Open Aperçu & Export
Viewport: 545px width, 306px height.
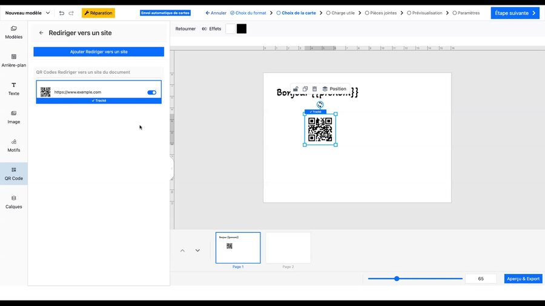tap(523, 279)
